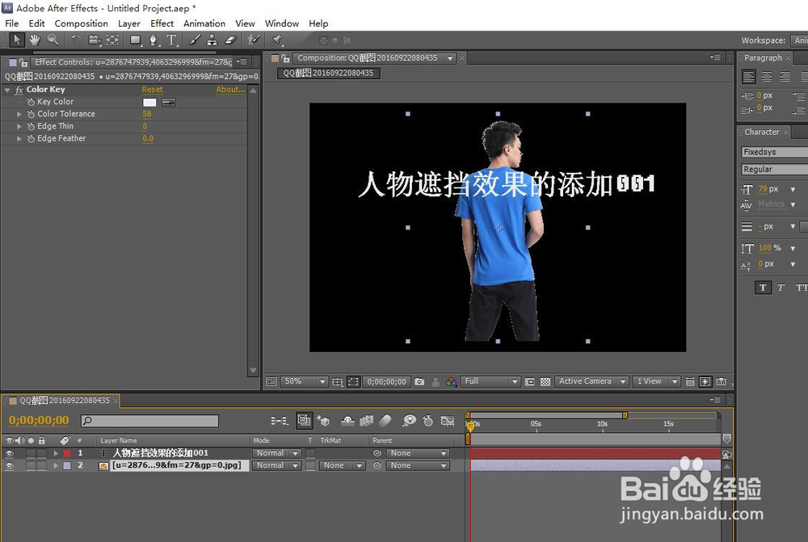Open the 50% magnification dropdown
Viewport: 808px width, 542px height.
[x=304, y=382]
